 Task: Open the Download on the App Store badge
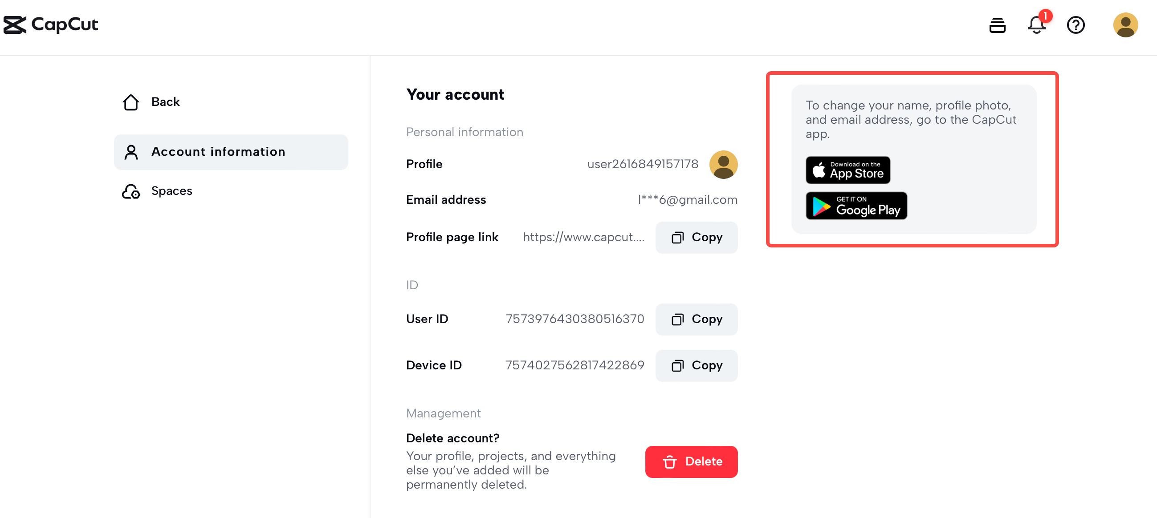point(847,170)
